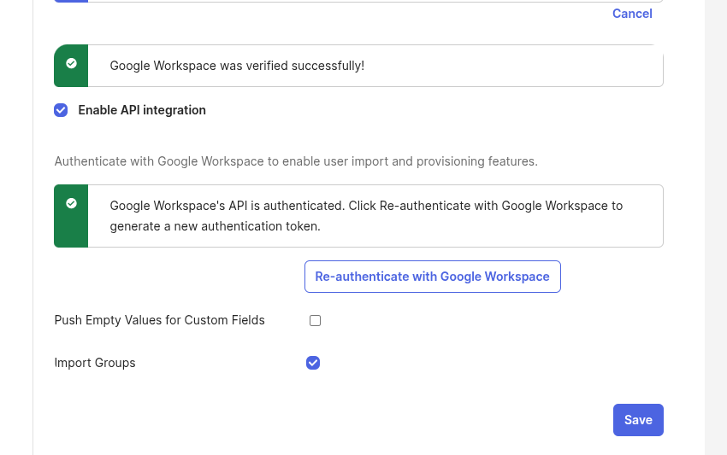
Task: Select the 'Google Workspace was verified successfully!' message
Action: [237, 66]
